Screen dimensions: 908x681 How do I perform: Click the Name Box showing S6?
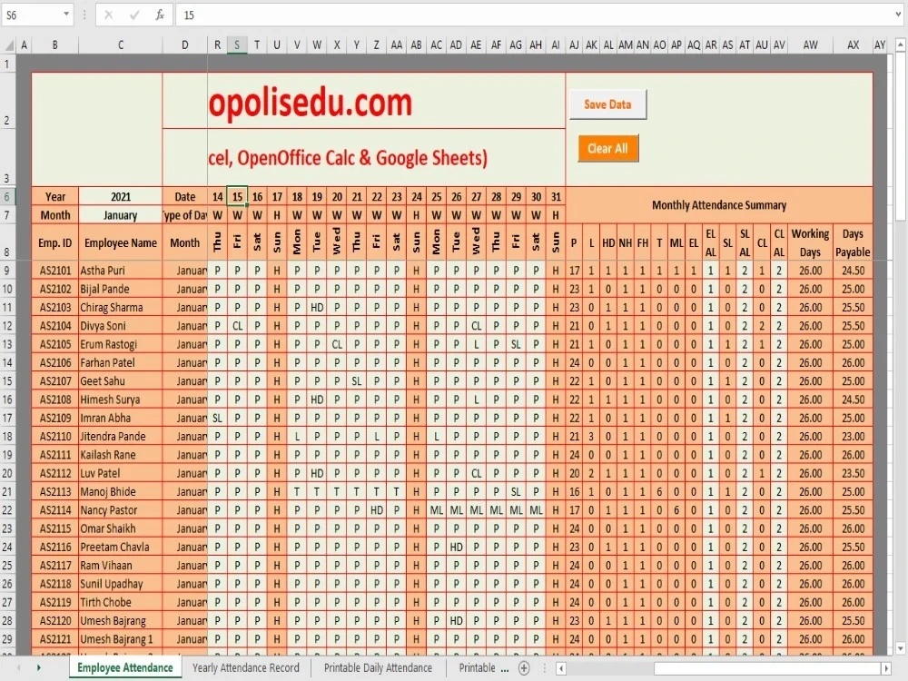pos(31,15)
